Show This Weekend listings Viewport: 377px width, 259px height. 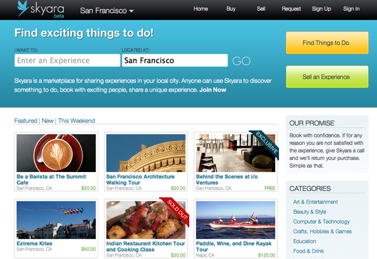point(77,121)
